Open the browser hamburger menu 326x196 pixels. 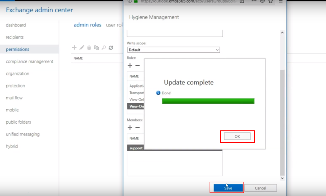click(x=281, y=1)
